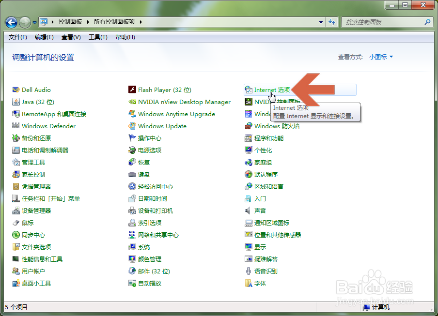Expand the address bar history dropdown

[x=321, y=22]
